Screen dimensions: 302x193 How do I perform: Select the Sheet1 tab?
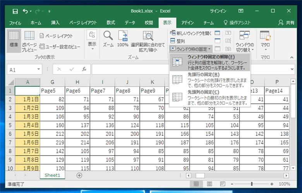coord(52,175)
